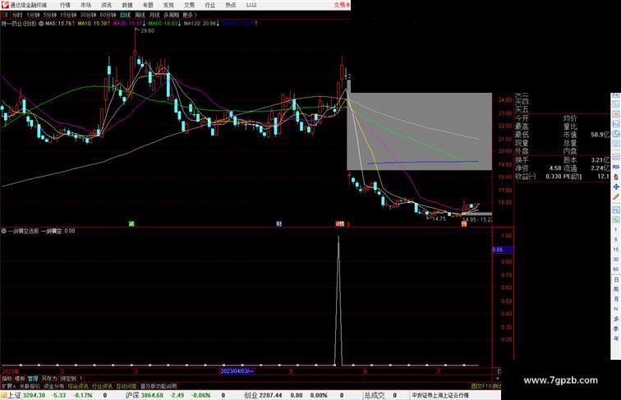Image resolution: width=621 pixels, height=400 pixels.
Task: Open the 行情 menu
Action: (65, 5)
